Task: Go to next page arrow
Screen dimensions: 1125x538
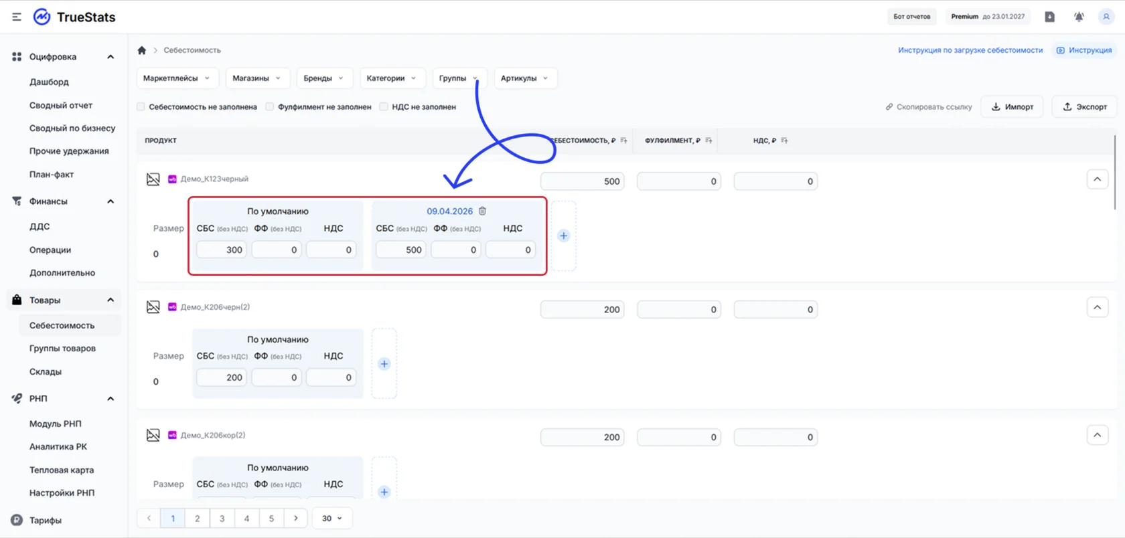Action: click(x=296, y=518)
